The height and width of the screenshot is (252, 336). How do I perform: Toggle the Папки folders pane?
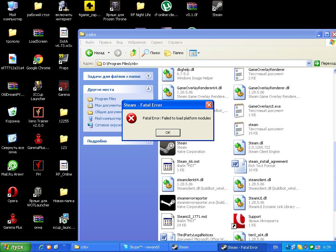174,53
